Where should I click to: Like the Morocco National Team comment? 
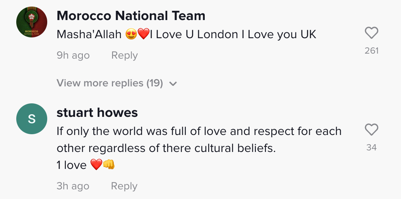pyautogui.click(x=371, y=34)
